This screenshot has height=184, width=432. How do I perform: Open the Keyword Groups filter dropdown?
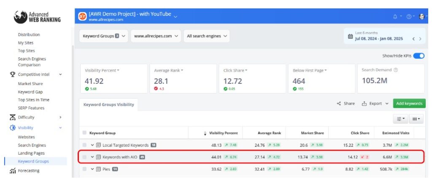(x=104, y=36)
